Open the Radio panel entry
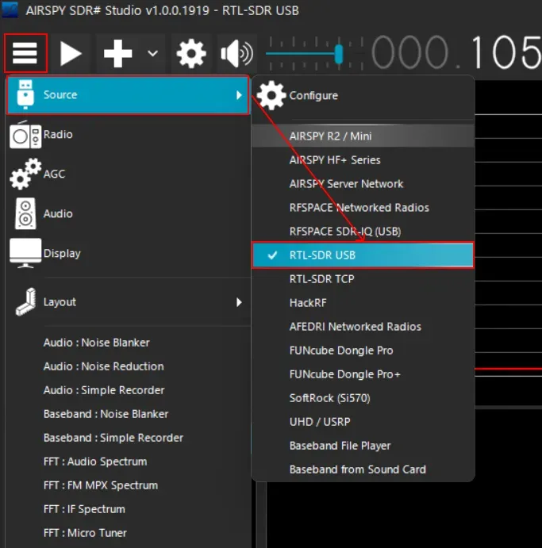Screen dimensions: 542x548 click(128, 135)
